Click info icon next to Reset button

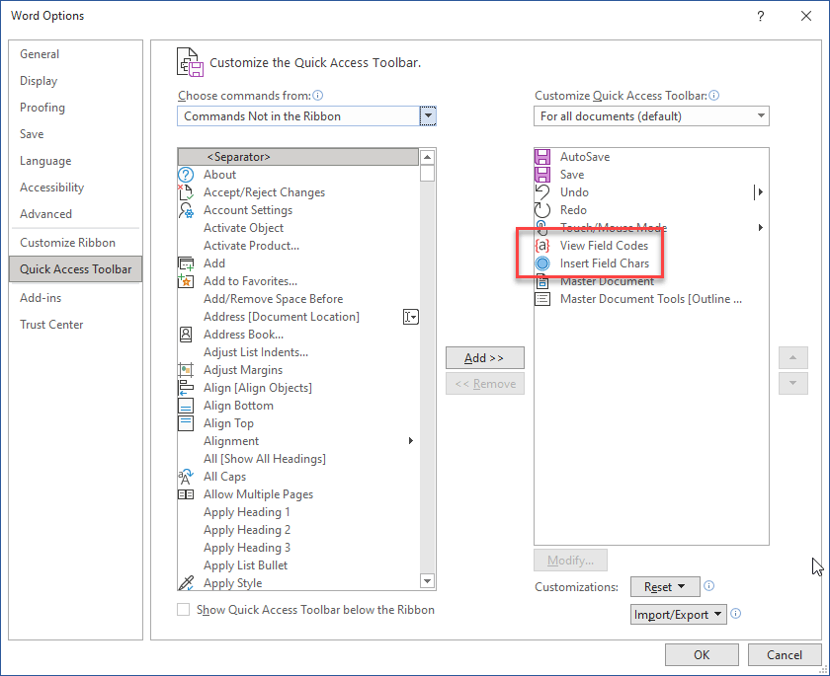pyautogui.click(x=708, y=585)
